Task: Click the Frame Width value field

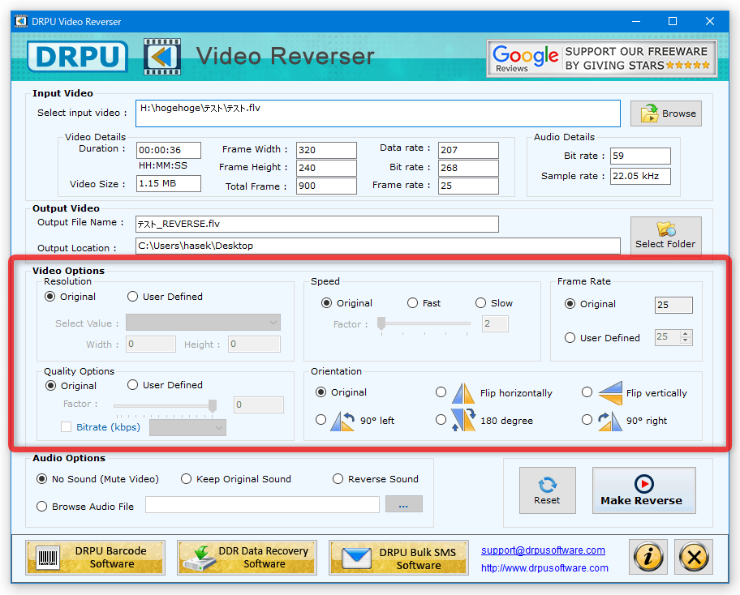Action: click(x=326, y=151)
